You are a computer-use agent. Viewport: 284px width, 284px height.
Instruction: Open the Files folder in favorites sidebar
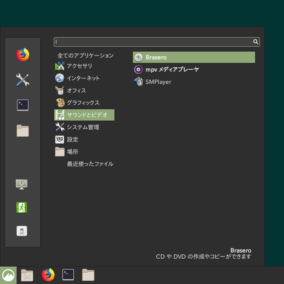tap(23, 131)
